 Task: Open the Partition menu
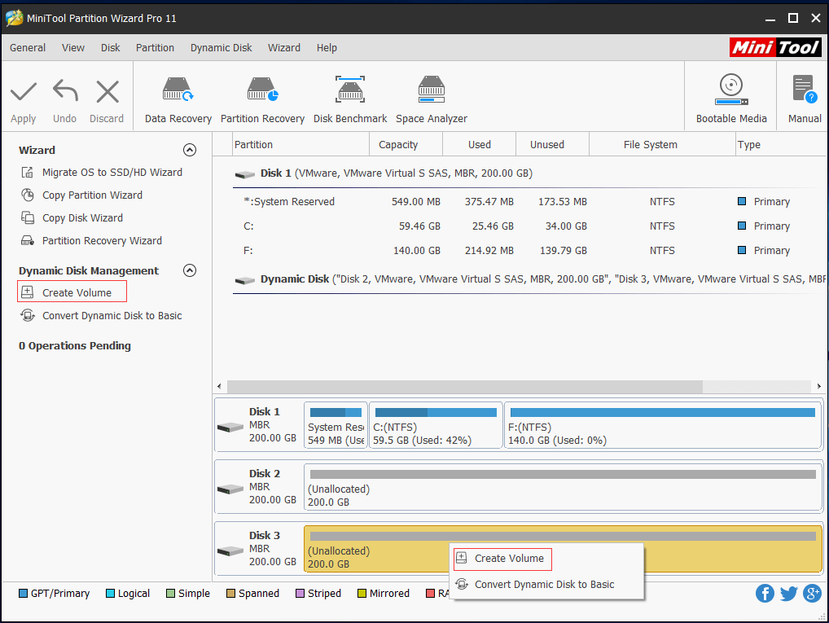tap(155, 47)
